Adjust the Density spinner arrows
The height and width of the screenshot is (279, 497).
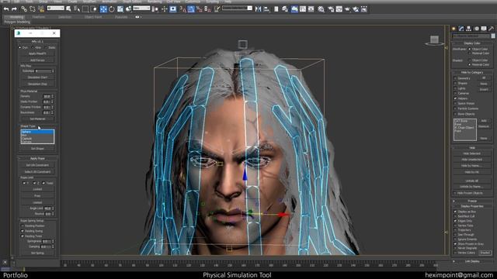53,96
